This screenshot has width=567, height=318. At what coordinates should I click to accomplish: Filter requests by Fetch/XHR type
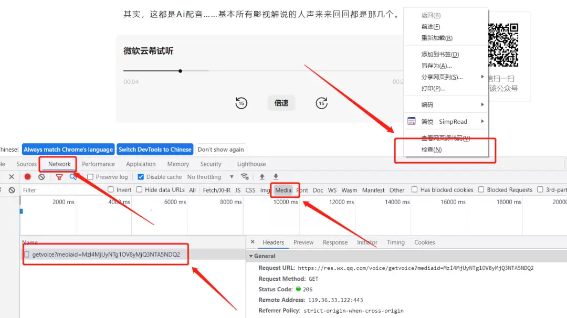tap(217, 190)
